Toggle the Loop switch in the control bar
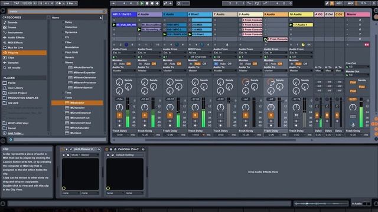Screen dimensions: 378x212 click(258, 4)
